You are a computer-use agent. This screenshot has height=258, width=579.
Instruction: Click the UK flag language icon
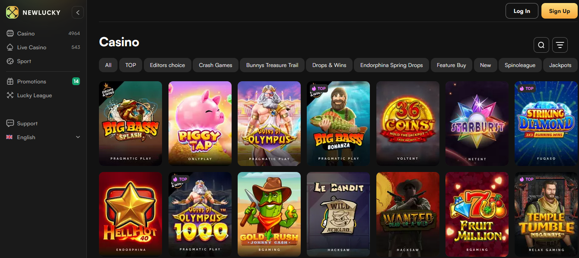pyautogui.click(x=10, y=137)
